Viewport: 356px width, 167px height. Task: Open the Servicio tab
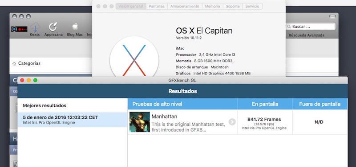point(252,6)
